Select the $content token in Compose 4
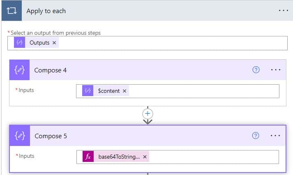 pyautogui.click(x=105, y=91)
